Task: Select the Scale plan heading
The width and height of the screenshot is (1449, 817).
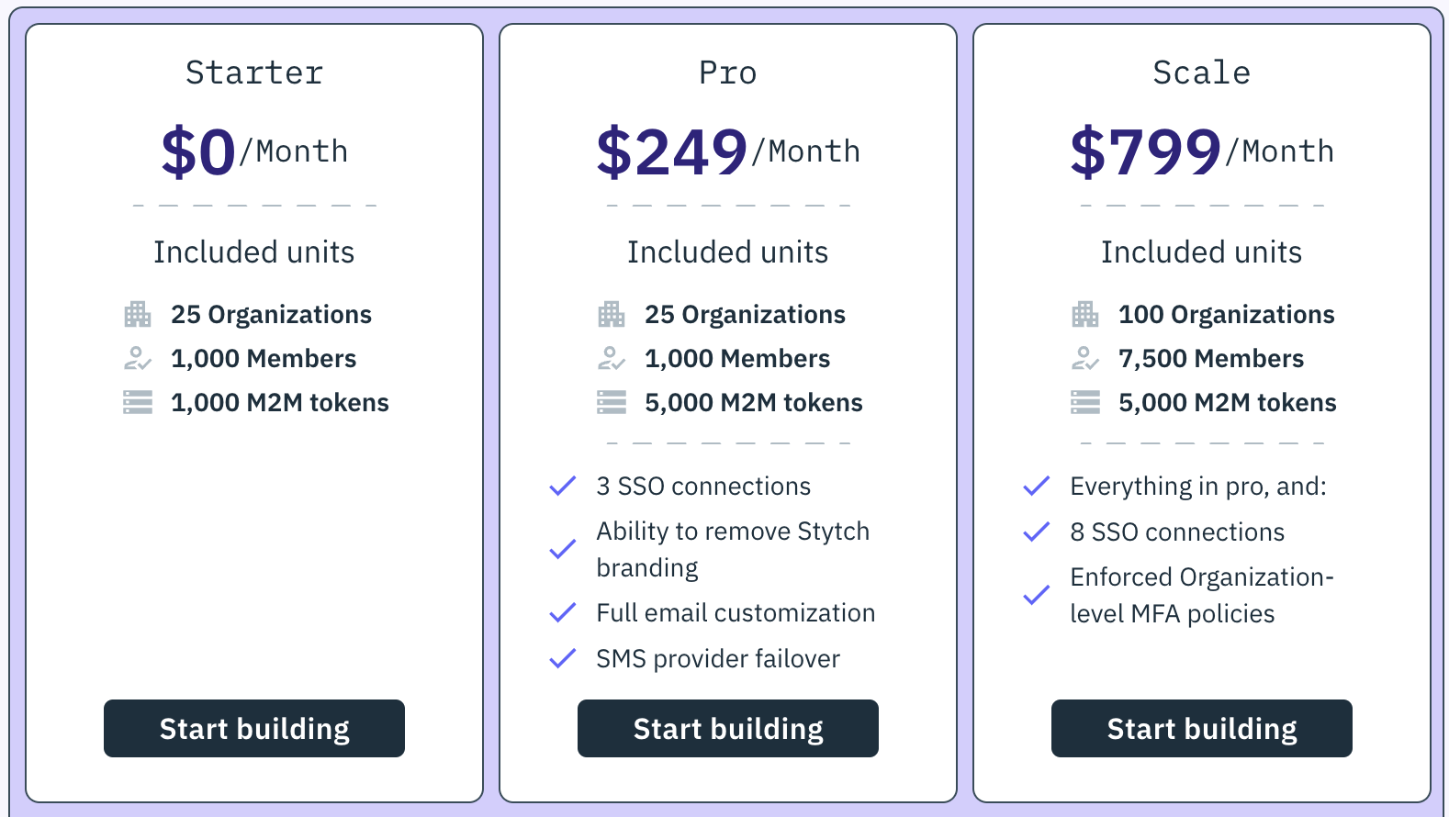Action: point(1201,72)
